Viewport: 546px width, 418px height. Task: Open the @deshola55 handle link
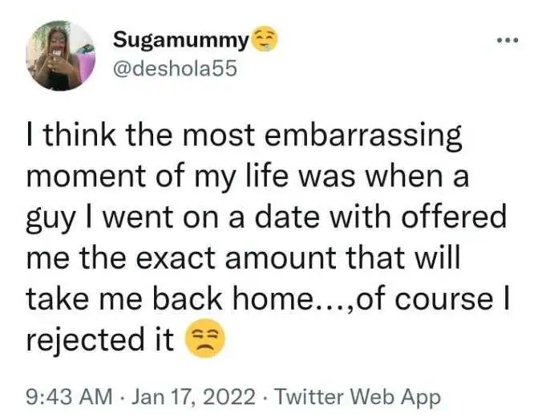pos(174,68)
